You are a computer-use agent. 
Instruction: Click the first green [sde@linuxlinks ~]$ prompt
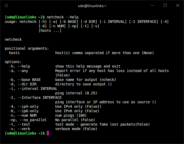coord(25,17)
